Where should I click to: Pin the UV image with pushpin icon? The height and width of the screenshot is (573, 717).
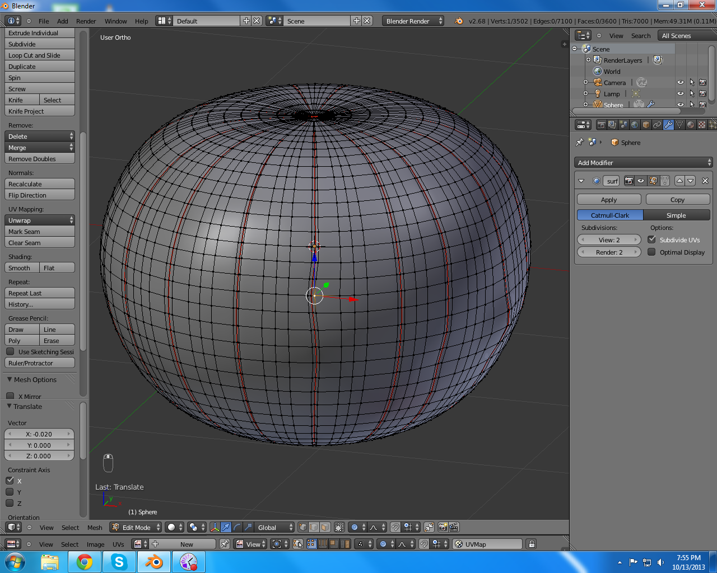click(x=225, y=544)
